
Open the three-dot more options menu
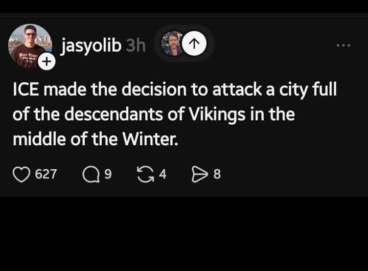pyautogui.click(x=344, y=45)
